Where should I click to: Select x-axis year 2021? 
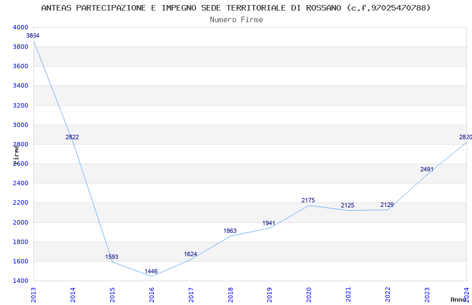pos(348,295)
